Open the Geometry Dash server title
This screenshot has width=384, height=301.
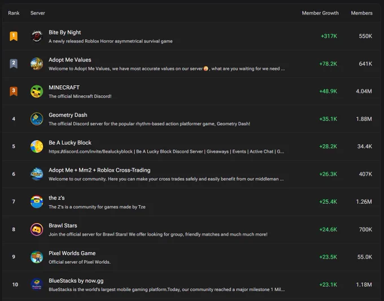pyautogui.click(x=68, y=115)
